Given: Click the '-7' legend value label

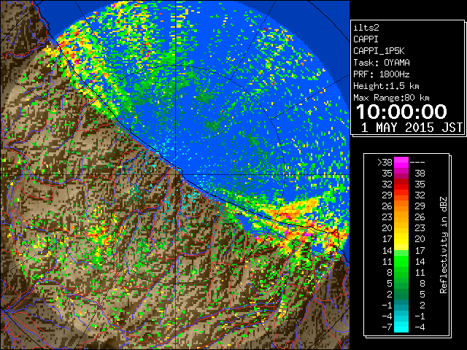Looking at the screenshot, I should (x=387, y=327).
